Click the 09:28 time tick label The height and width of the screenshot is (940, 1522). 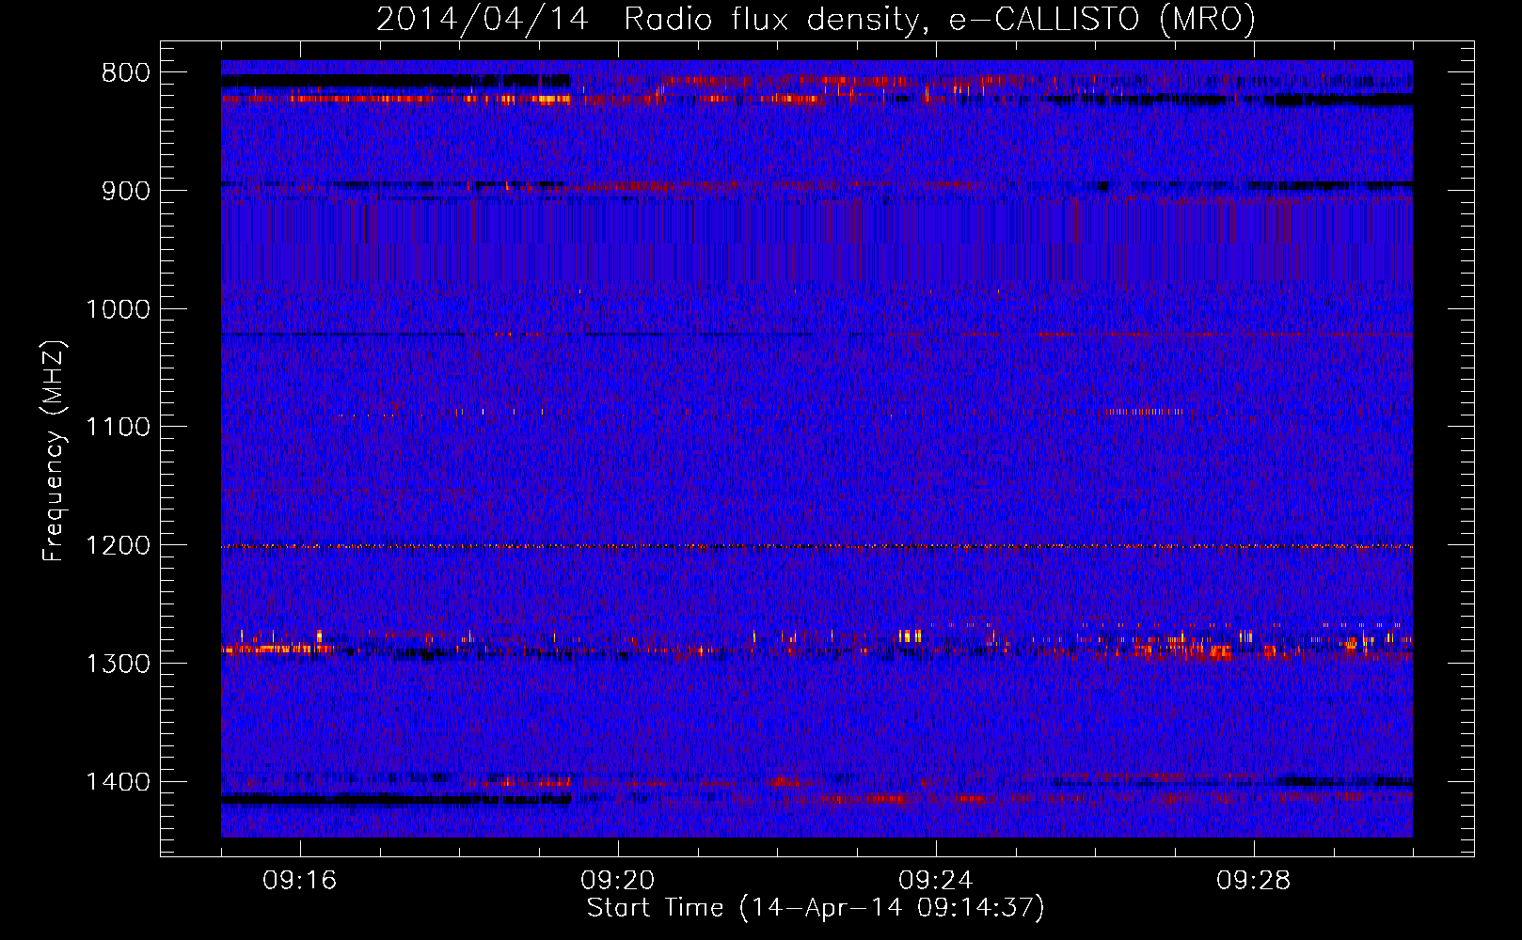coord(1254,881)
